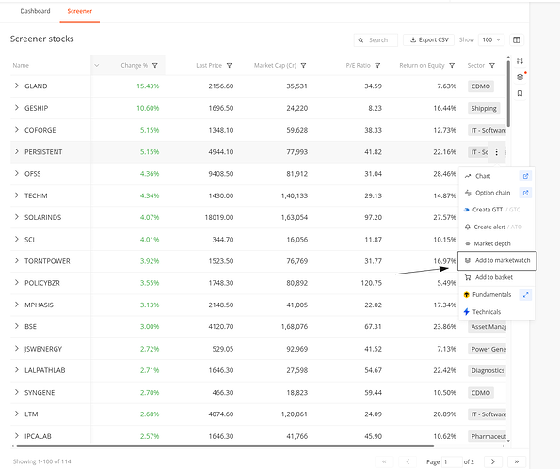The height and width of the screenshot is (469, 560).
Task: Expand the COFORGE row
Action: tap(16, 130)
